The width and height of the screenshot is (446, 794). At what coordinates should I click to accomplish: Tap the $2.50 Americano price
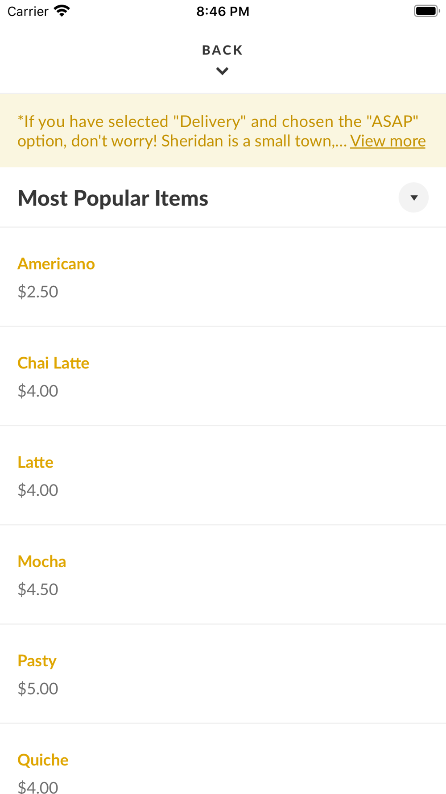tap(38, 292)
